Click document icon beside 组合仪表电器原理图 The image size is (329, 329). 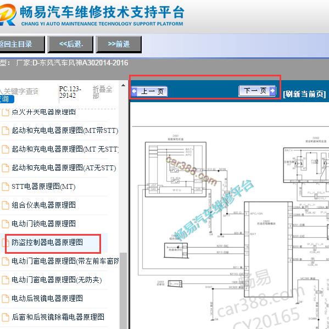tap(5, 205)
